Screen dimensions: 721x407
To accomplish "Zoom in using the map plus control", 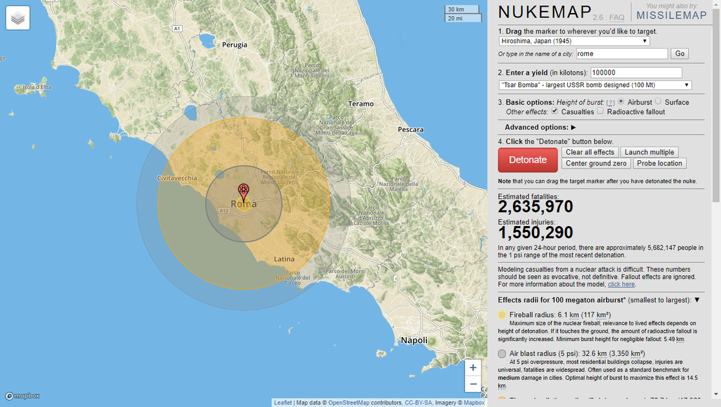I will coord(472,367).
